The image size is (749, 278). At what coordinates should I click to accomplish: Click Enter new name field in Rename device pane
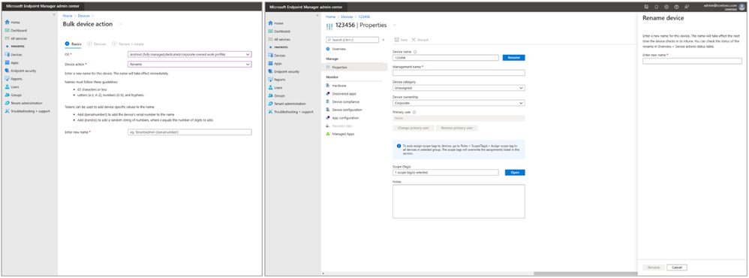tap(692, 61)
